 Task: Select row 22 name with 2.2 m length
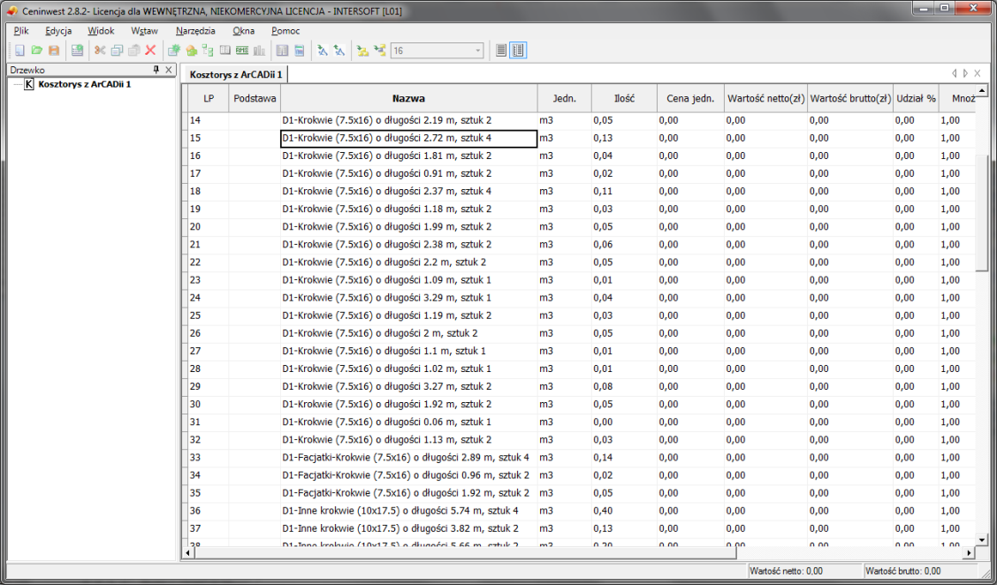[409, 262]
